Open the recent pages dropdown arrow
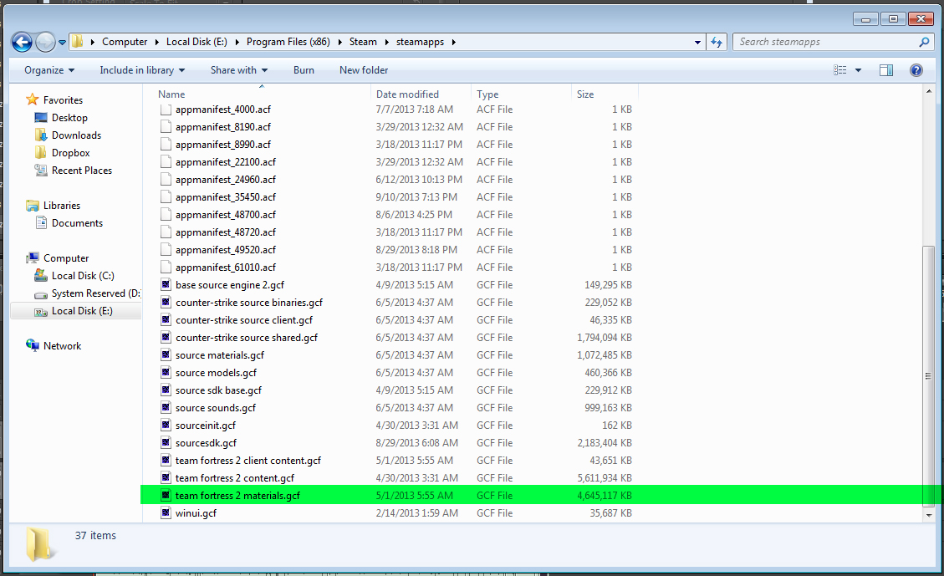Viewport: 944px width, 576px height. 62,43
